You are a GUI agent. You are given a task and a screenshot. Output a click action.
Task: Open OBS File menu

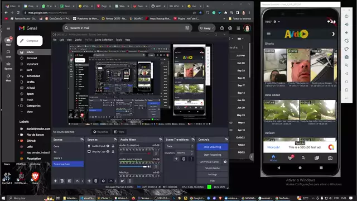tap(55, 40)
